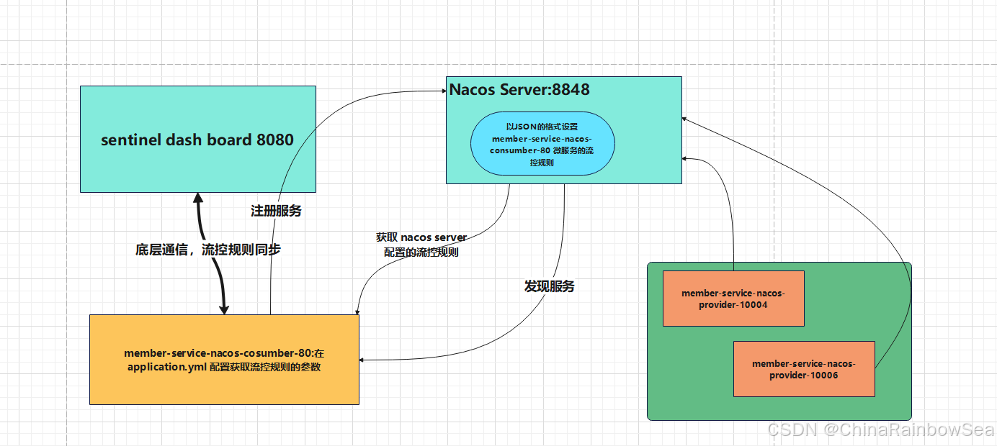Select the application.yml configuration text line
The width and height of the screenshot is (997, 446).
223,366
